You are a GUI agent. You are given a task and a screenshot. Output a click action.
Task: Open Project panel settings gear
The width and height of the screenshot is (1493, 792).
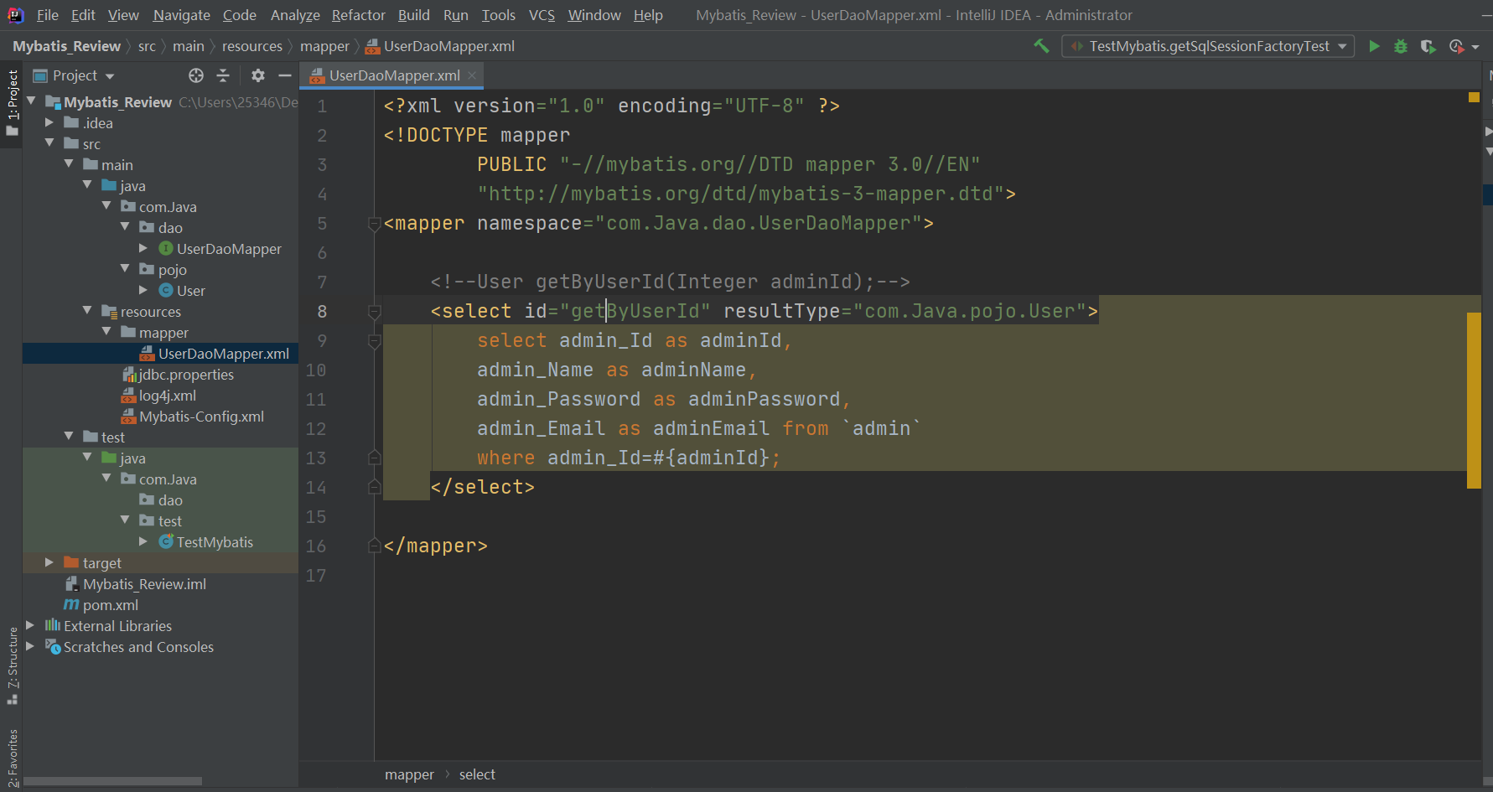pyautogui.click(x=258, y=75)
